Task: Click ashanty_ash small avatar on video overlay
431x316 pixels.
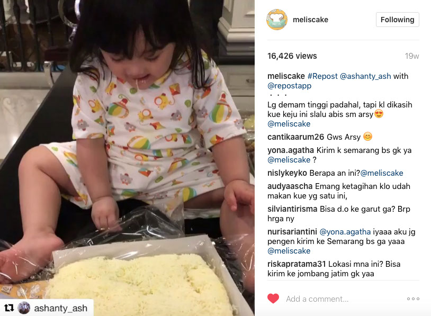Action: [24, 308]
